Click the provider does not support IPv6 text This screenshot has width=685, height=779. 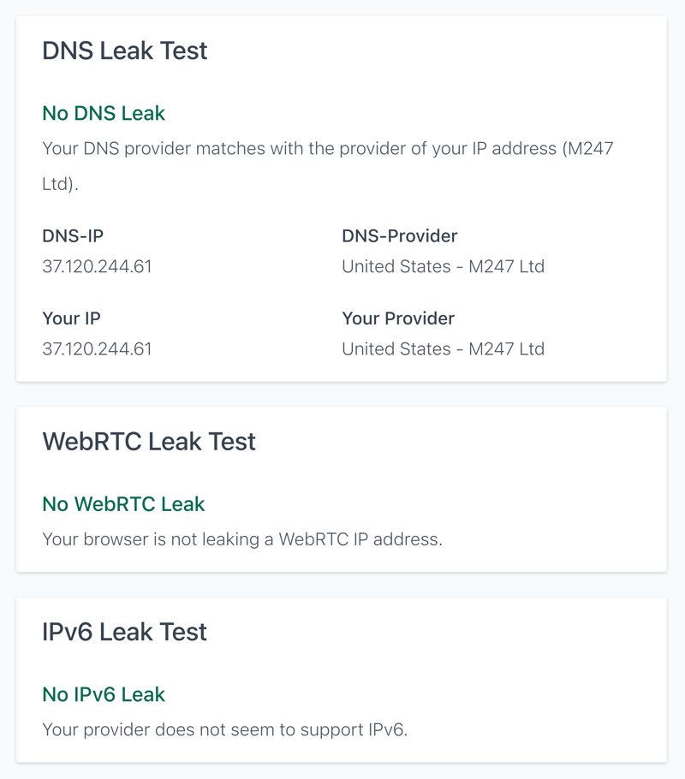pyautogui.click(x=224, y=729)
